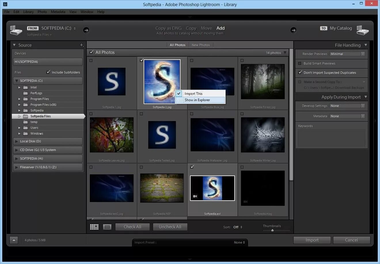
Task: Switch to loupe view icon
Action: pos(107,227)
